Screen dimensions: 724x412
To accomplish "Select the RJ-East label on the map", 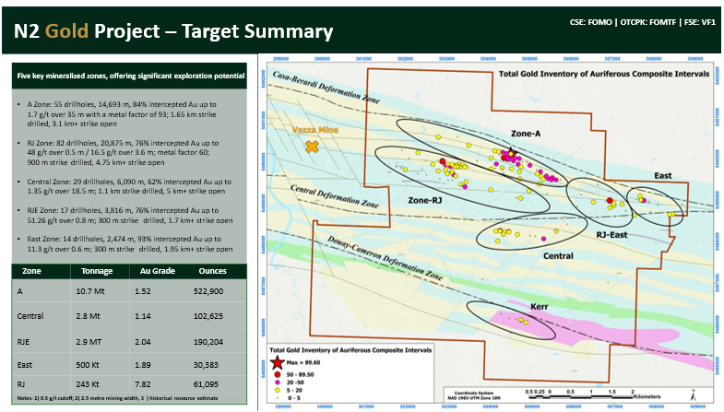I will pyautogui.click(x=612, y=235).
